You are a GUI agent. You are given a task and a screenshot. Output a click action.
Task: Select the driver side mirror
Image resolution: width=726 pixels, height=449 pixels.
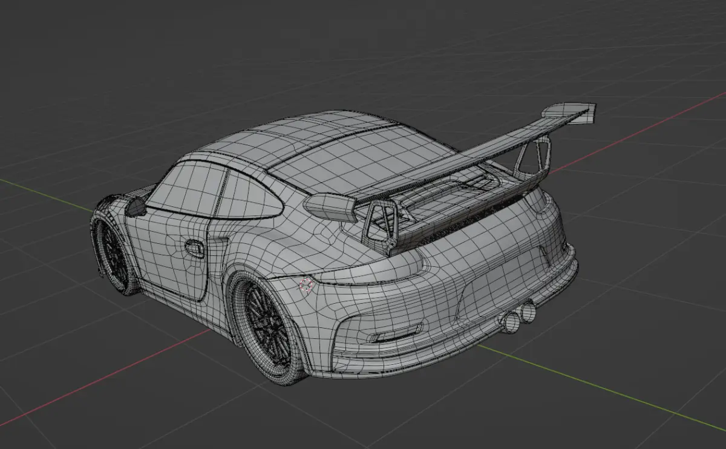[x=136, y=207]
